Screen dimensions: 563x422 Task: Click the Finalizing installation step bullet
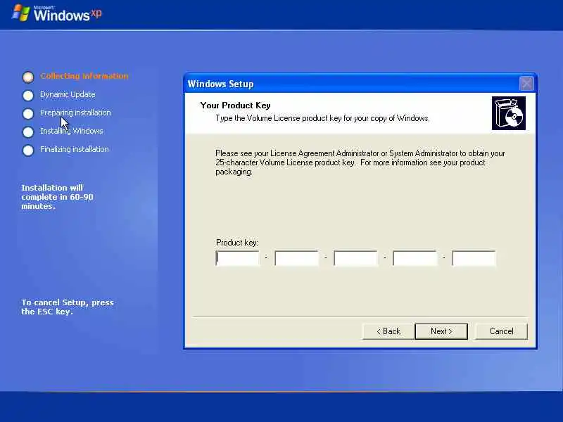(28, 150)
